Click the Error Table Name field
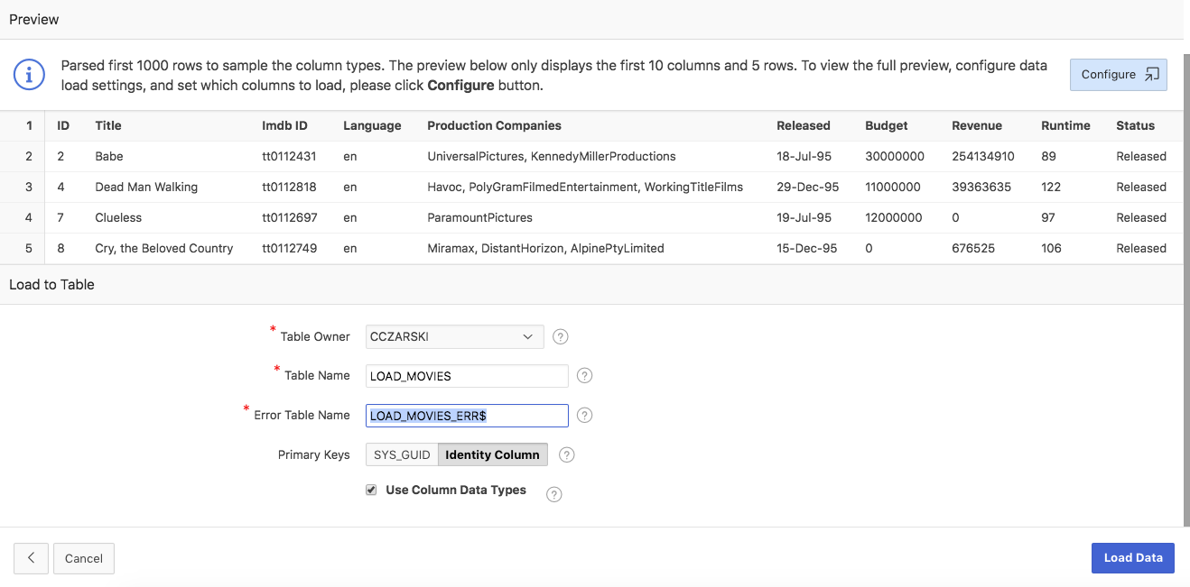The height and width of the screenshot is (587, 1190). 467,416
